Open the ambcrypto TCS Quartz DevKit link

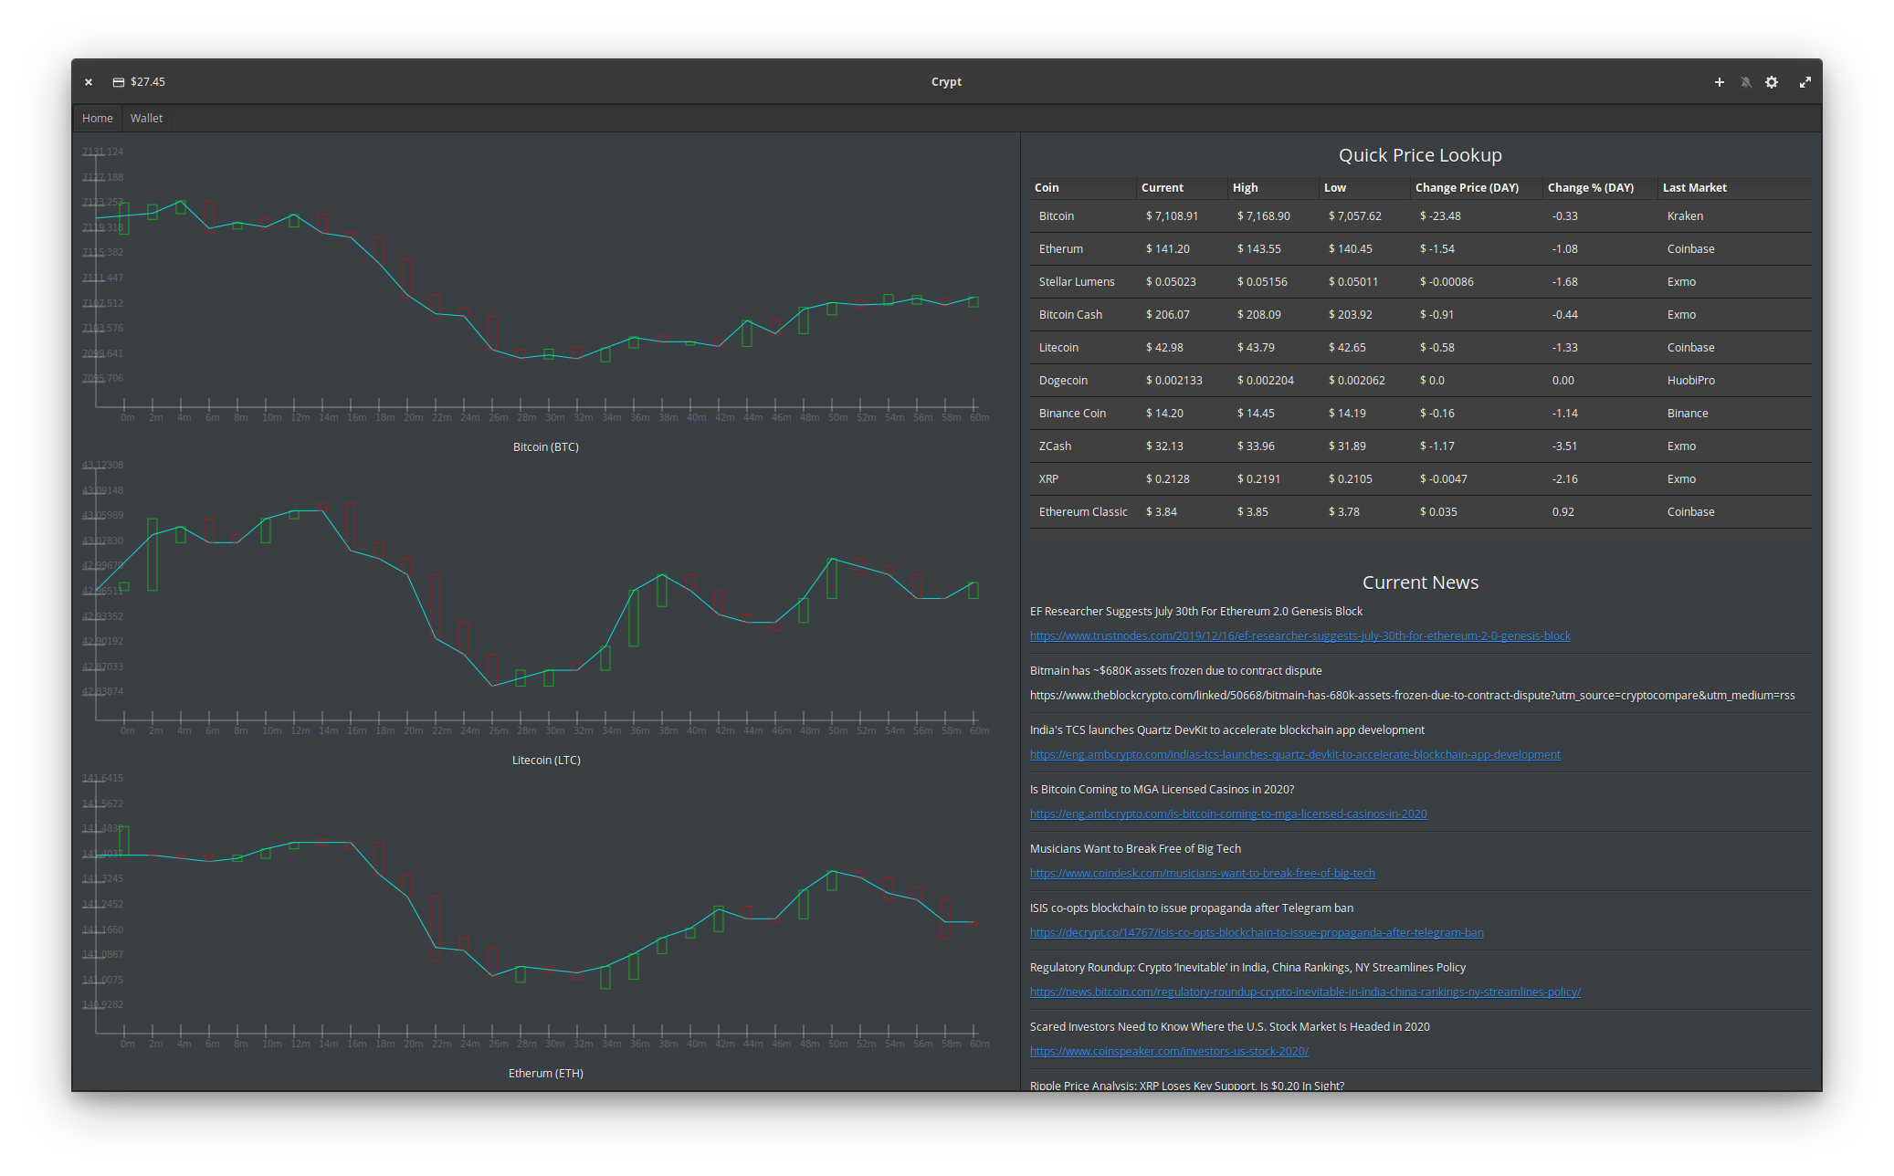pos(1294,755)
